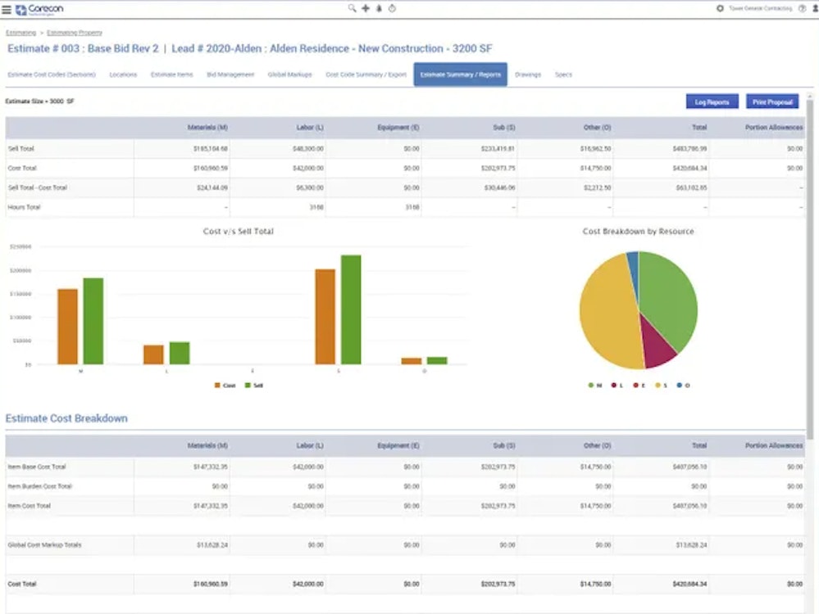The image size is (819, 614).
Task: Open the Cost Code Summary / Export tab
Action: pos(366,74)
